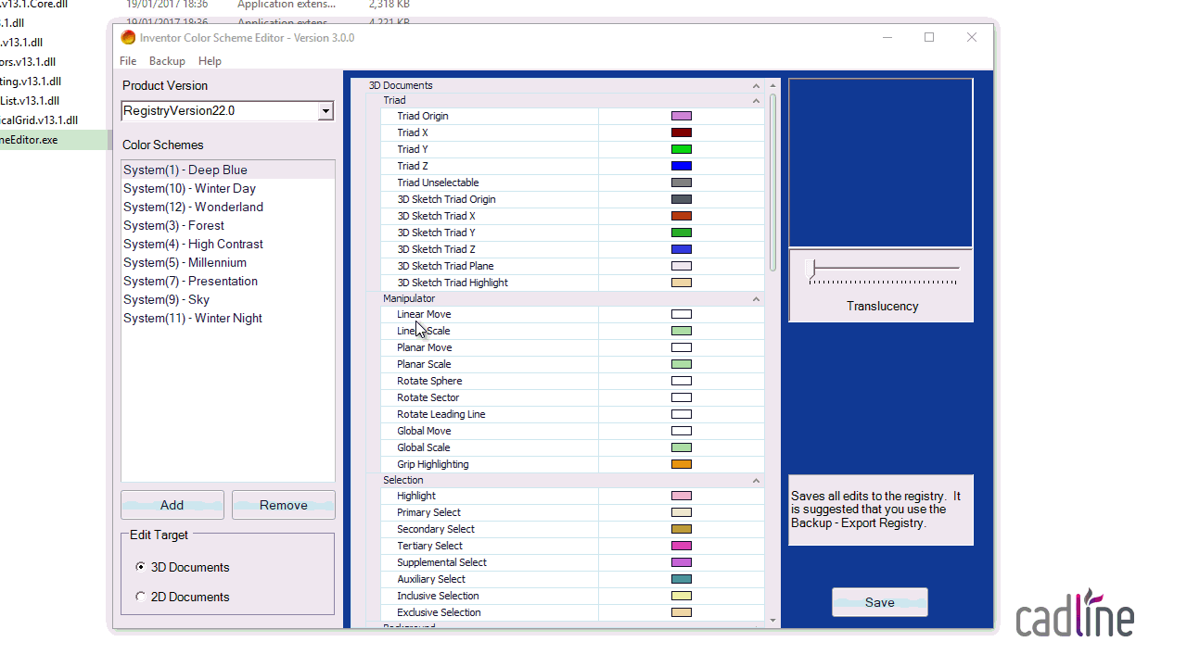Click the Highlight color swatch
This screenshot has width=1187, height=667.
tap(682, 496)
